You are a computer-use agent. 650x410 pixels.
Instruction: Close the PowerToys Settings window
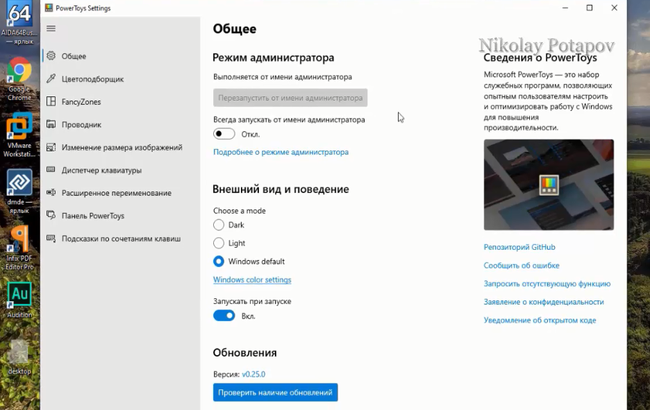point(615,8)
